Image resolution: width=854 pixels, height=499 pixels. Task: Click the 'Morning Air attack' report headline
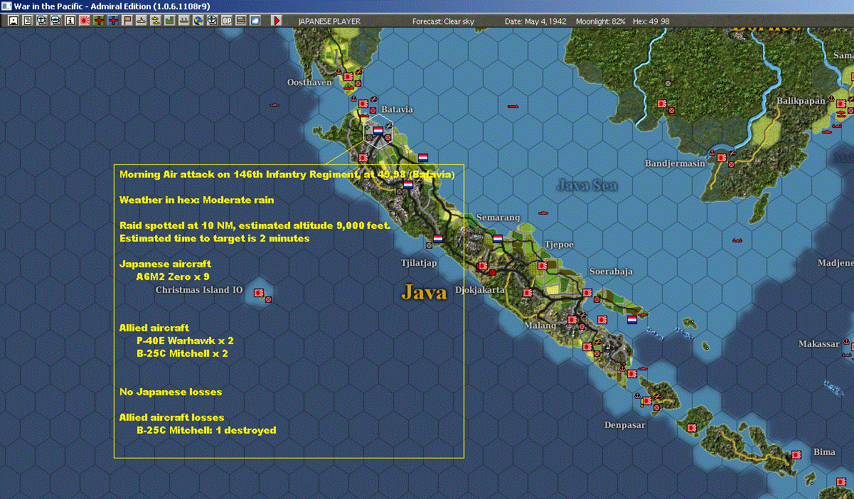(x=287, y=174)
